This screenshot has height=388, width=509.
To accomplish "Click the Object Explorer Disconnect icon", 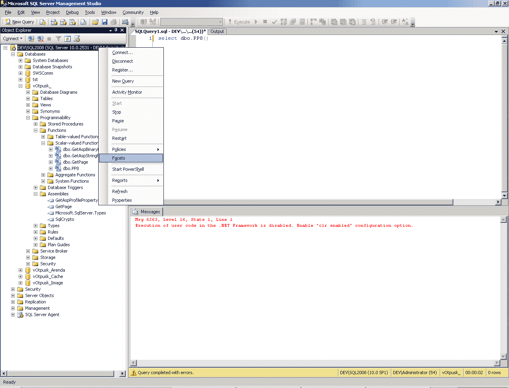I will (40, 39).
